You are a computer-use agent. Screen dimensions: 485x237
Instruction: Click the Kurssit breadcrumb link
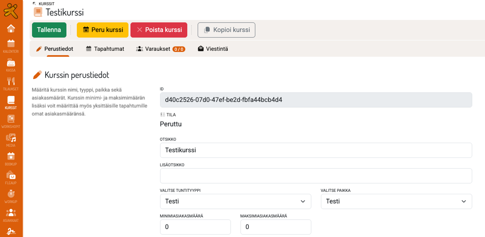46,4
